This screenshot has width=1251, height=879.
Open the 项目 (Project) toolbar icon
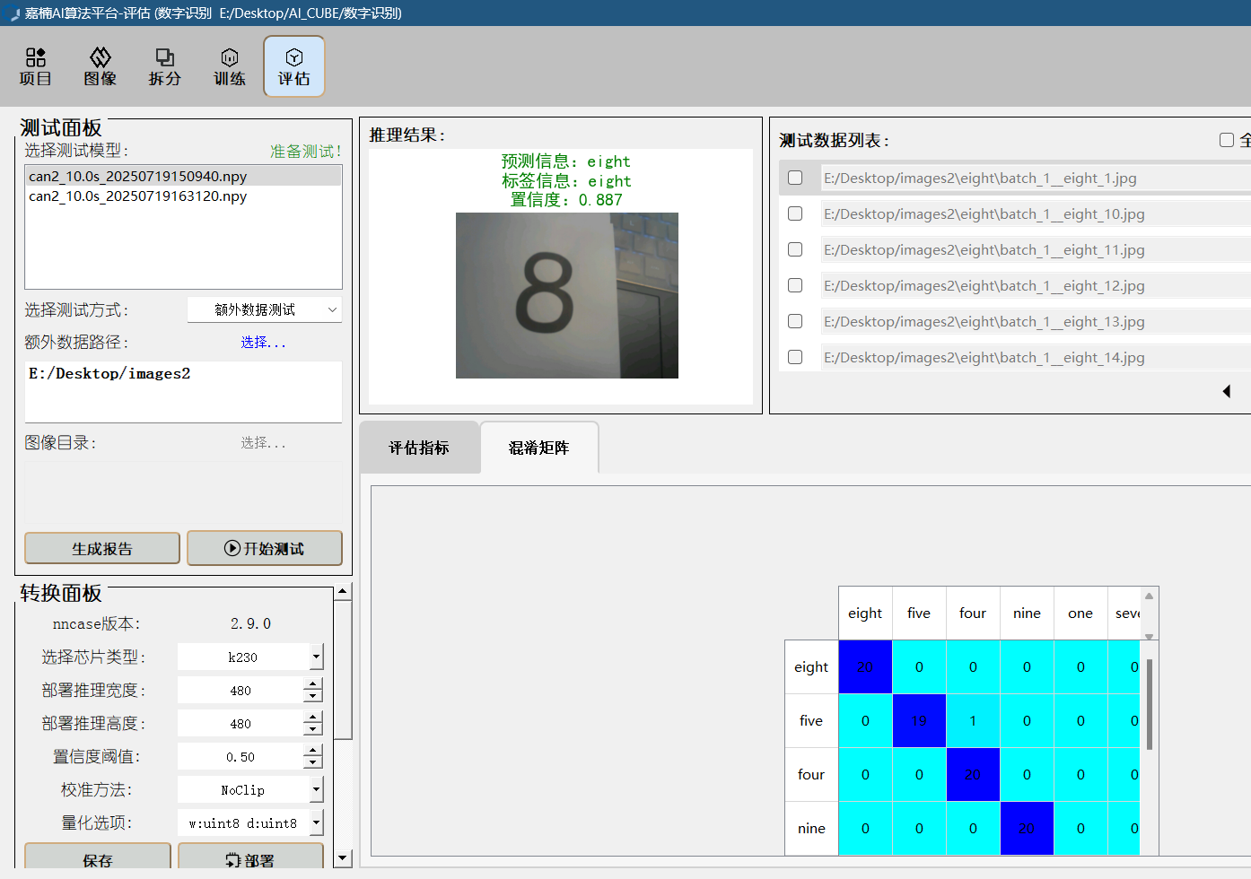tap(36, 67)
